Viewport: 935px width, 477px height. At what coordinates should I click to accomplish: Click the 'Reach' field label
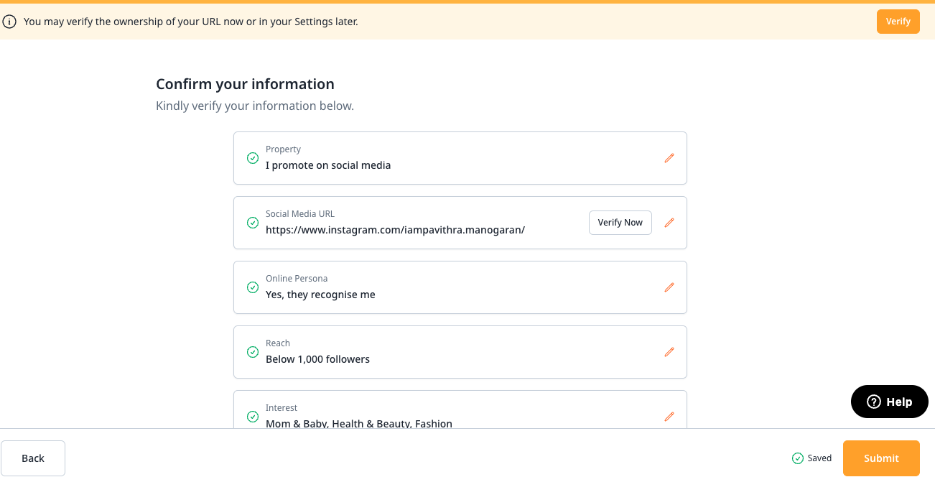[x=278, y=343]
